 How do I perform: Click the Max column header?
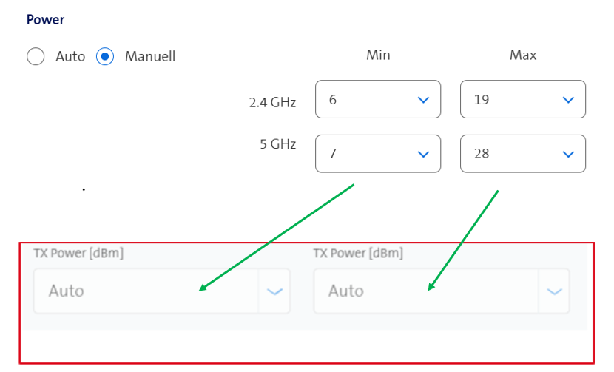coord(523,55)
